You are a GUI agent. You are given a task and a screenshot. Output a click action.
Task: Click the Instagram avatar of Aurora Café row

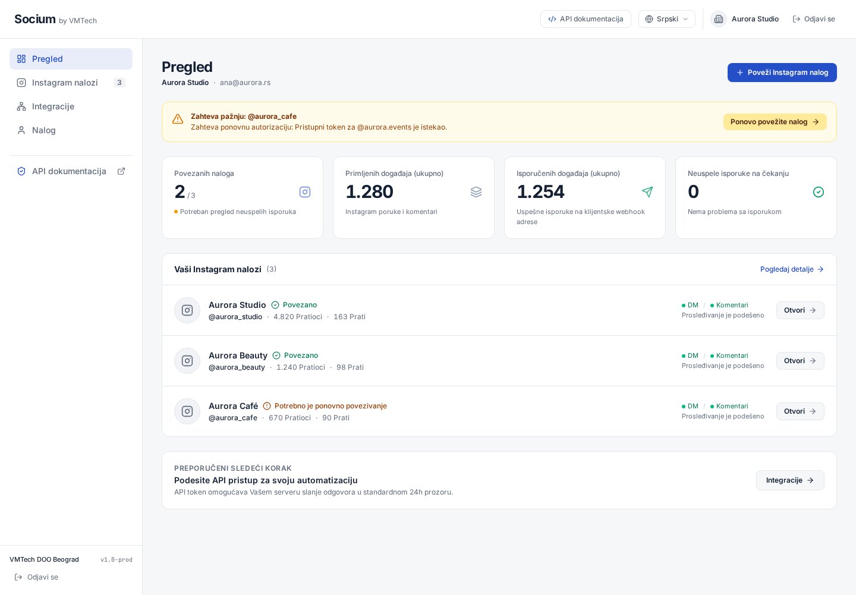click(x=187, y=411)
